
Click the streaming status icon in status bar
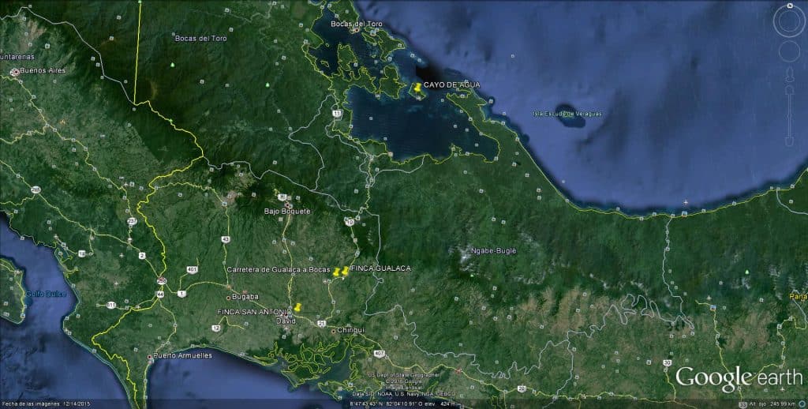pyautogui.click(x=802, y=404)
